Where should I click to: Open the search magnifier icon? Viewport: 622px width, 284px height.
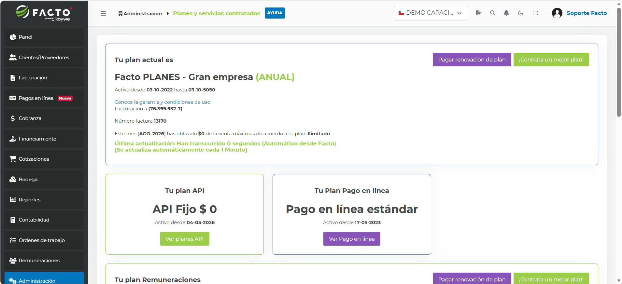click(492, 13)
